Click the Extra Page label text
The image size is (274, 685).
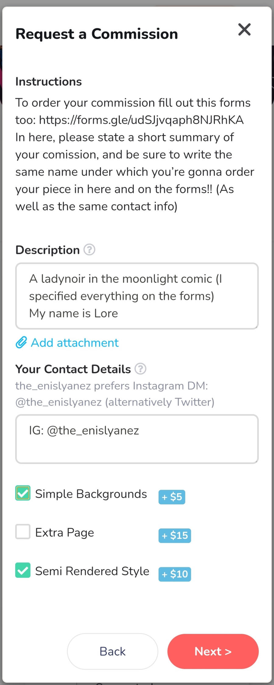pyautogui.click(x=65, y=533)
